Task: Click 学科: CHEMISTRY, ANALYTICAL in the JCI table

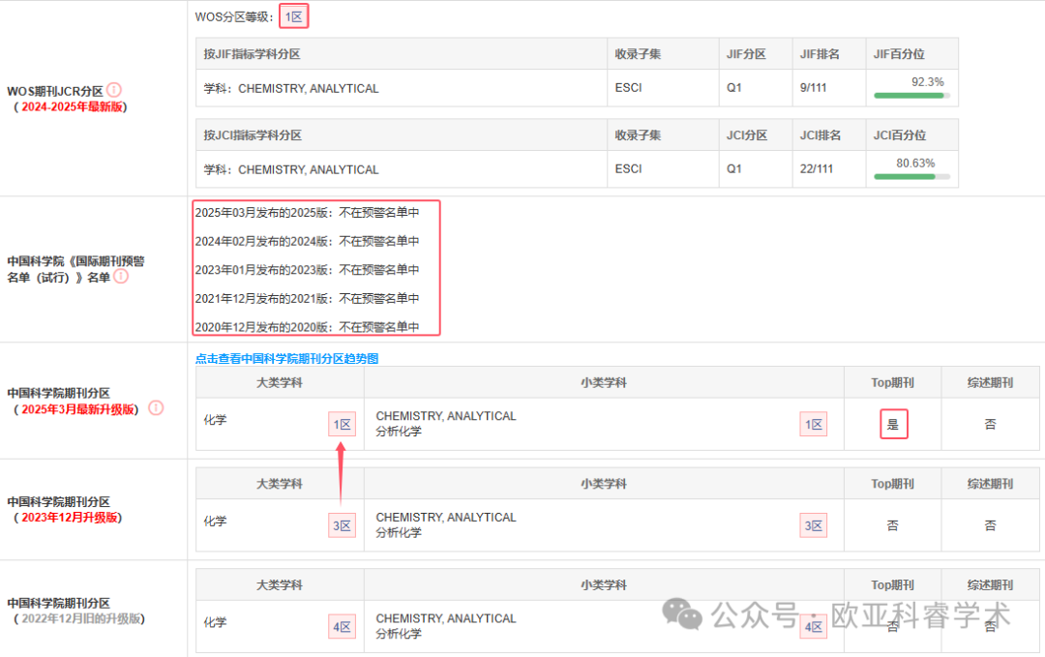Action: coord(291,170)
